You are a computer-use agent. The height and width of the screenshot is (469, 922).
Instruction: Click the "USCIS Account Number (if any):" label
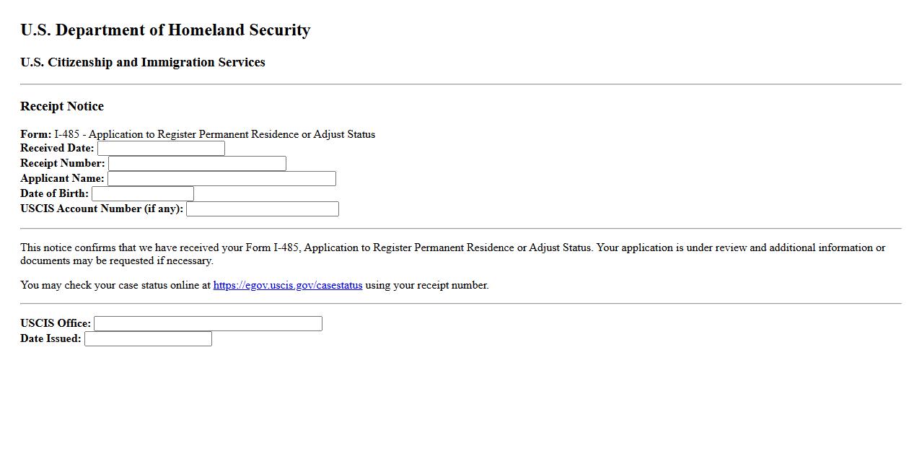click(x=102, y=209)
